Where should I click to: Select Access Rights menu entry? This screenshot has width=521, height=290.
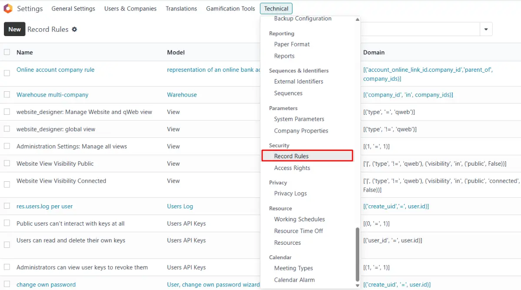292,168
